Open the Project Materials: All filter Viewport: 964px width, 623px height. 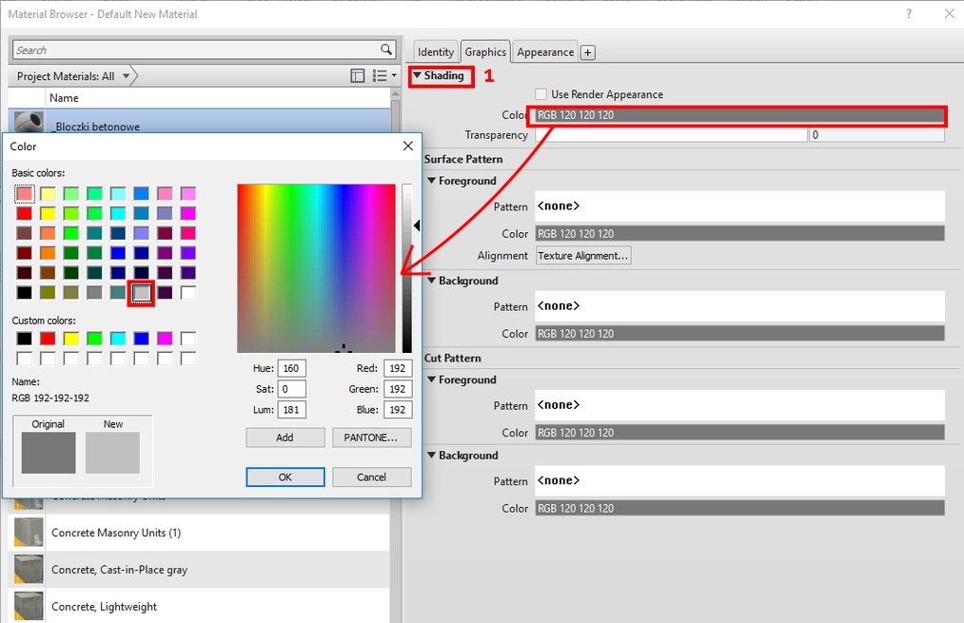(x=71, y=76)
